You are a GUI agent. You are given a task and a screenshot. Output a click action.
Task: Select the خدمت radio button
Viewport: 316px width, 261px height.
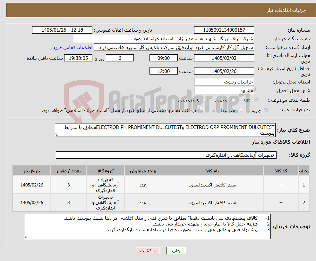pyautogui.click(x=234, y=100)
